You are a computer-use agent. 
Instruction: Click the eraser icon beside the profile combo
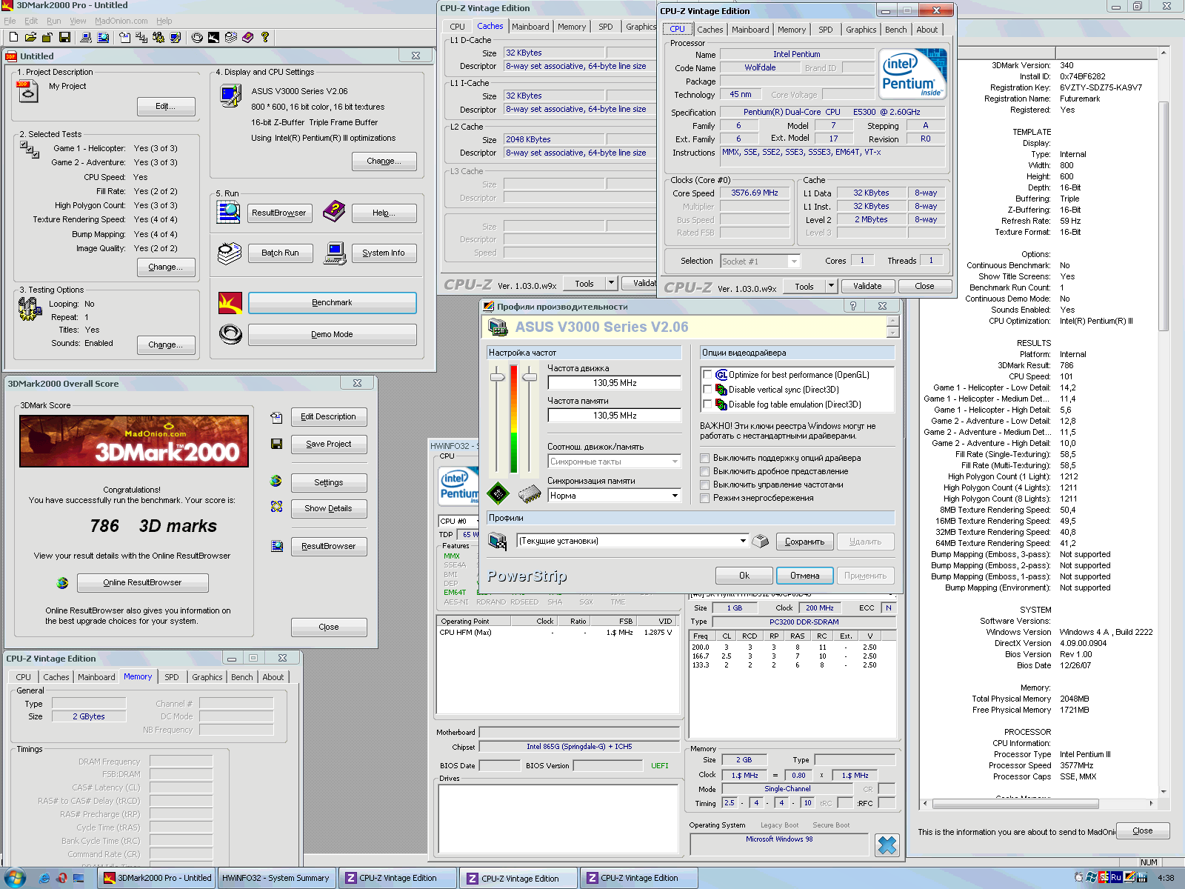coord(761,541)
